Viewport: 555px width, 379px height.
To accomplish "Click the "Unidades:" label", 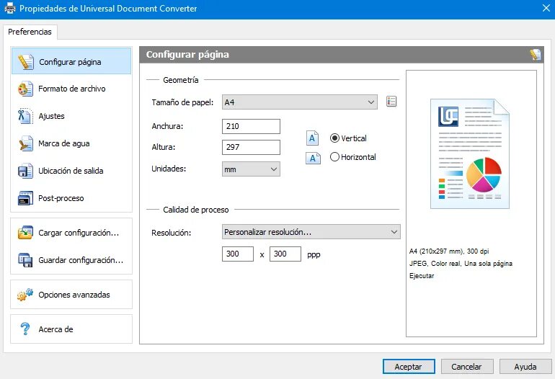I will tap(169, 169).
